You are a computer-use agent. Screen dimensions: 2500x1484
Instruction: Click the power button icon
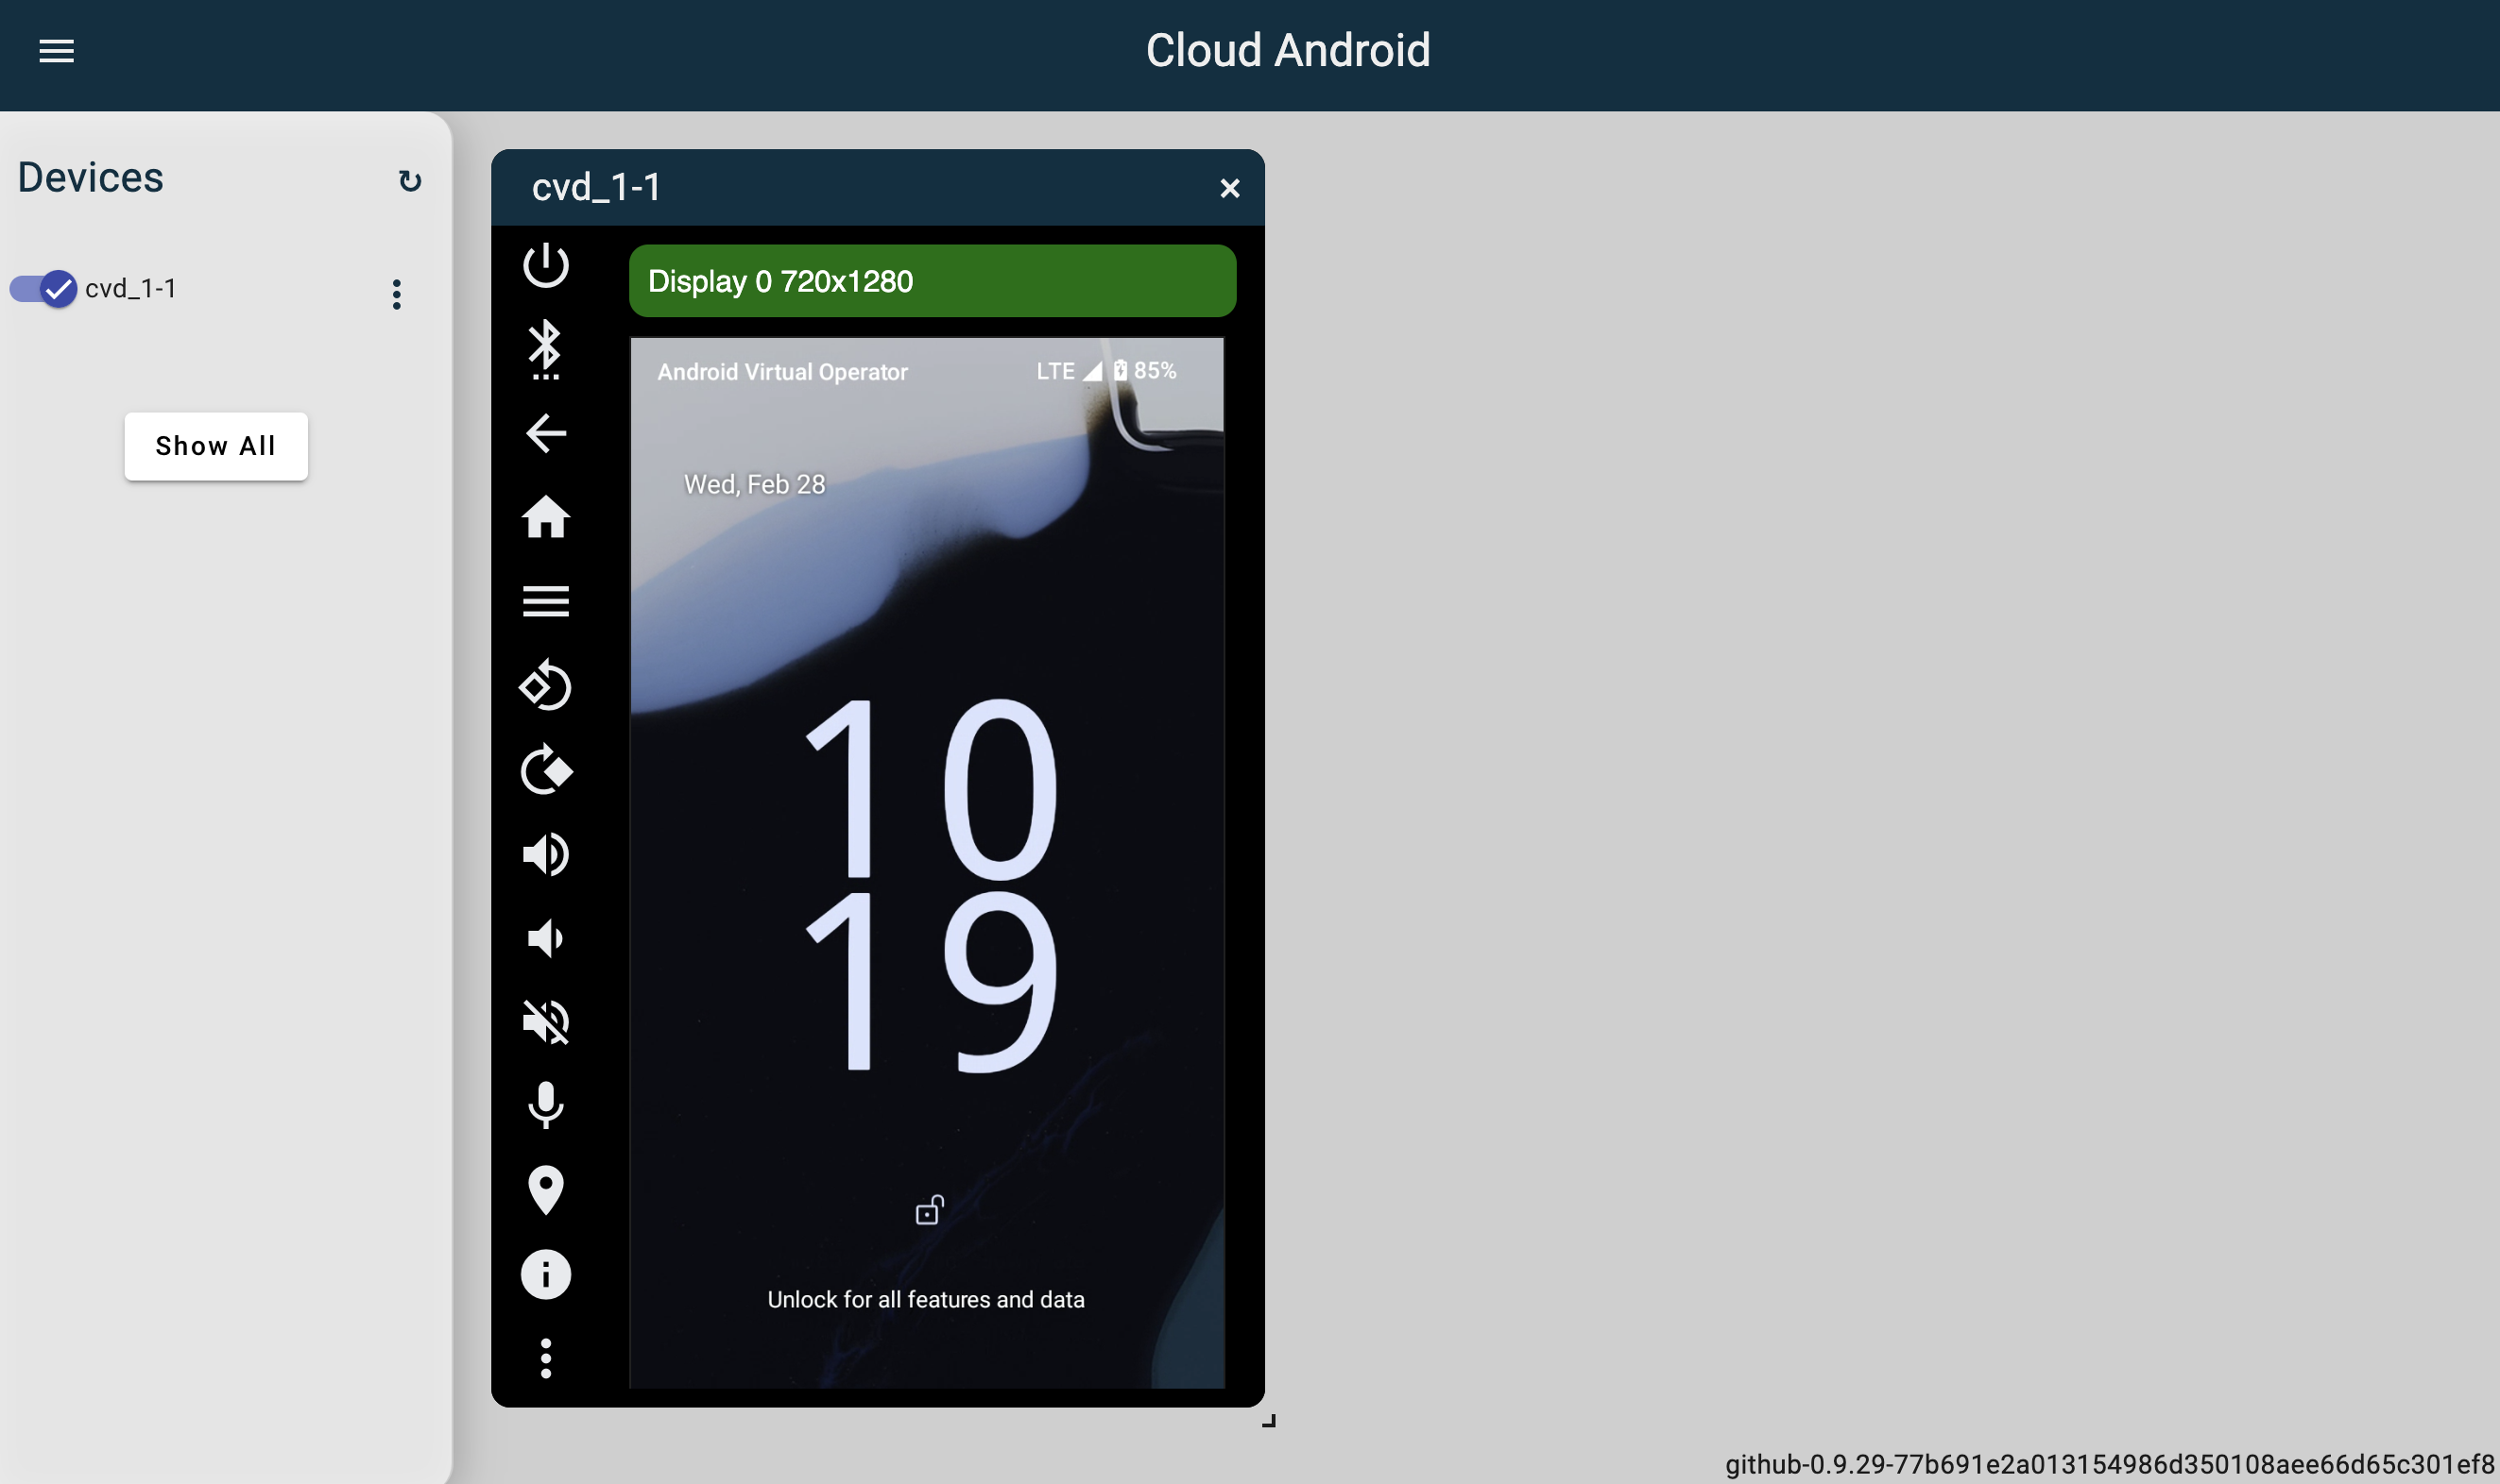(x=544, y=265)
